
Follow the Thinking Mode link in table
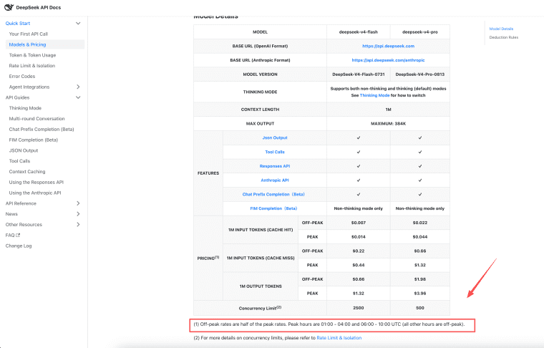tap(374, 95)
